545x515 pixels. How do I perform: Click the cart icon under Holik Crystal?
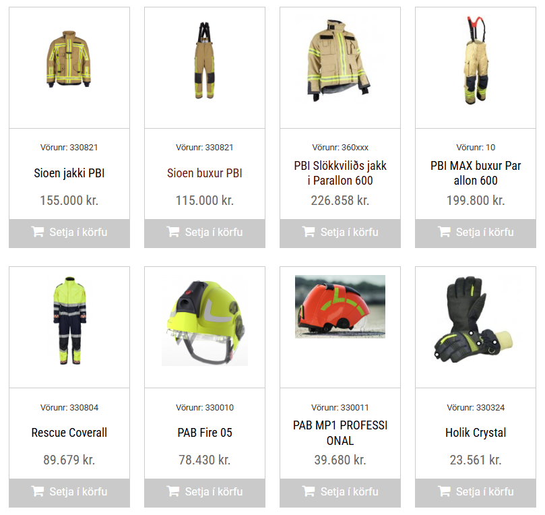[x=444, y=491]
